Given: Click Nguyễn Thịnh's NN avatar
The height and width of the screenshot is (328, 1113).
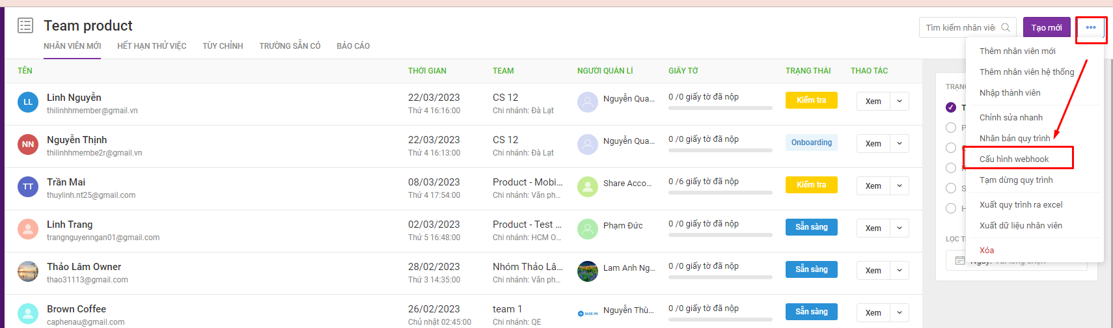Looking at the screenshot, I should click(x=28, y=144).
